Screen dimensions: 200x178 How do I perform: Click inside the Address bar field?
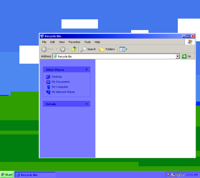click(x=114, y=56)
